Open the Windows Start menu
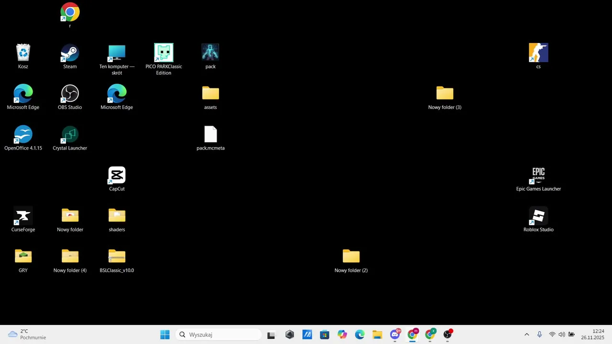 pos(165,334)
